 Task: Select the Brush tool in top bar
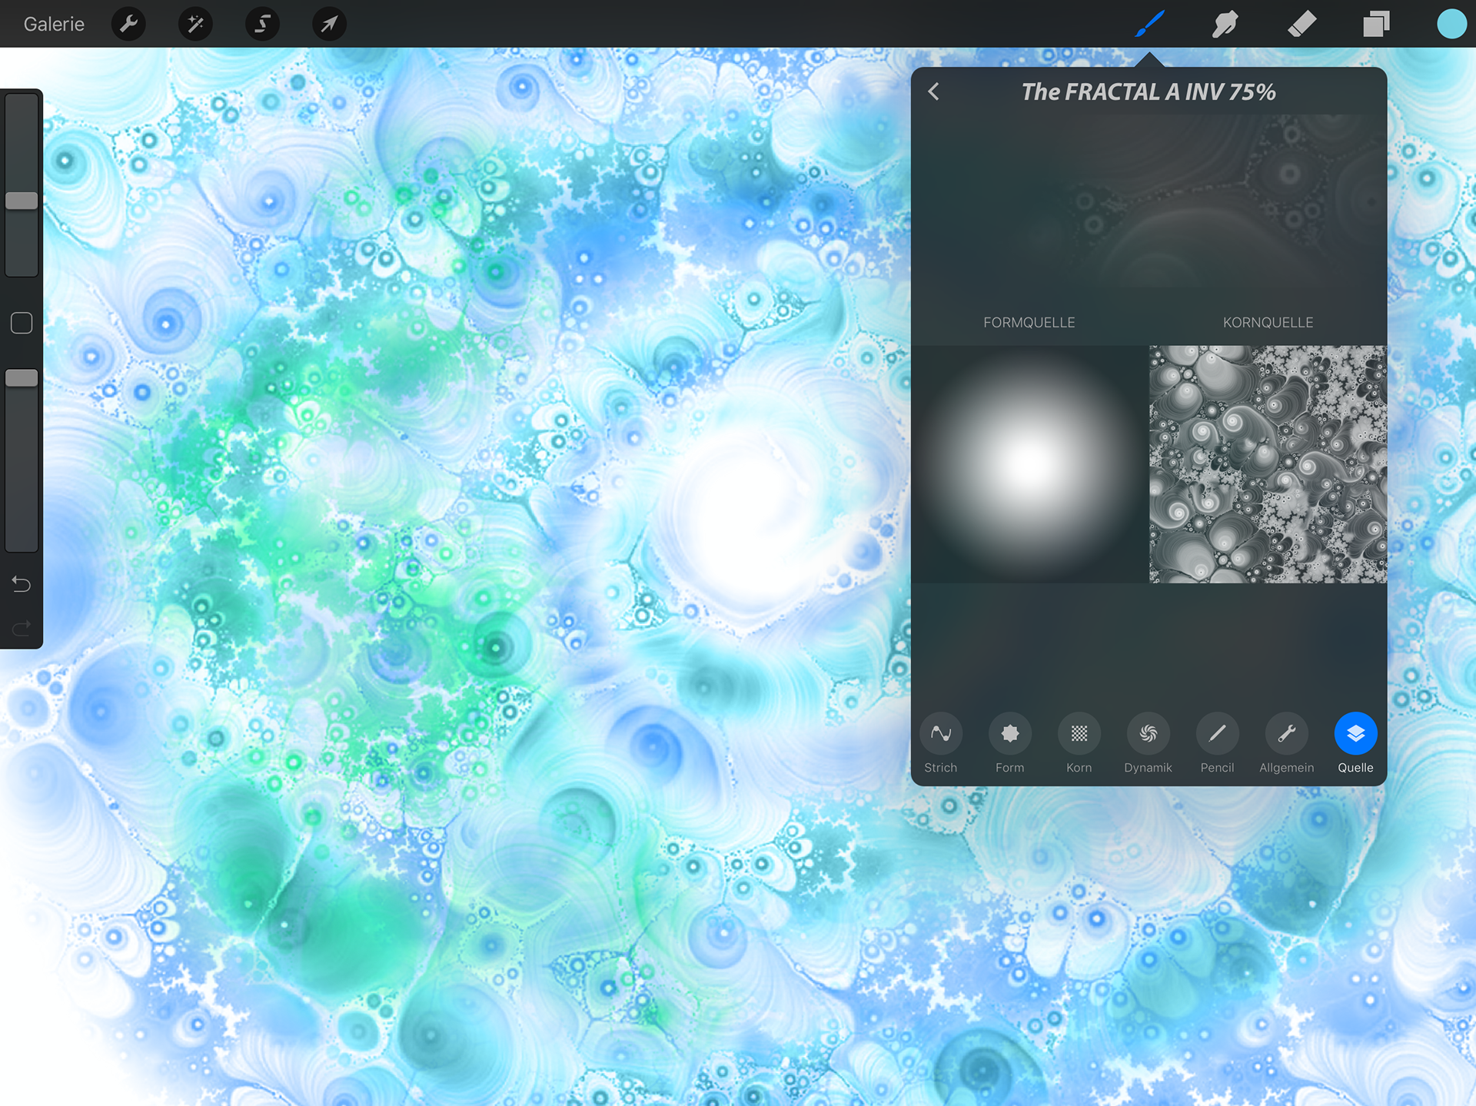point(1149,24)
